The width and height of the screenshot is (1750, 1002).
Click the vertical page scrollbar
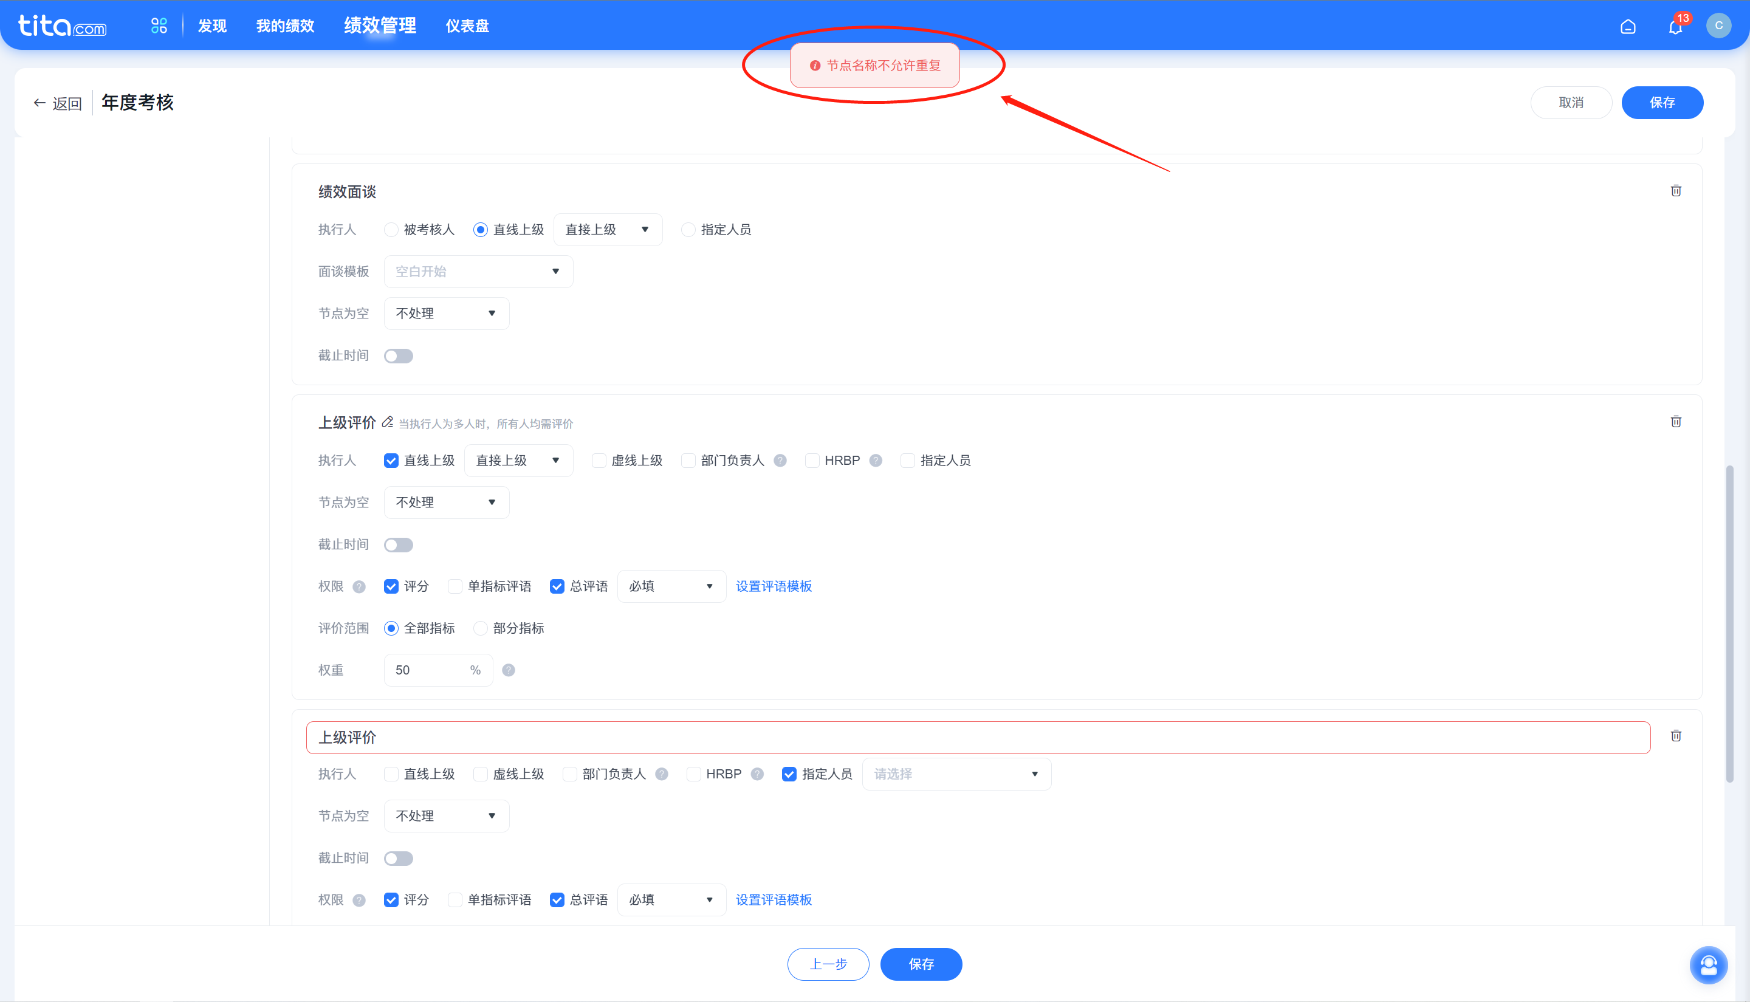[1729, 623]
